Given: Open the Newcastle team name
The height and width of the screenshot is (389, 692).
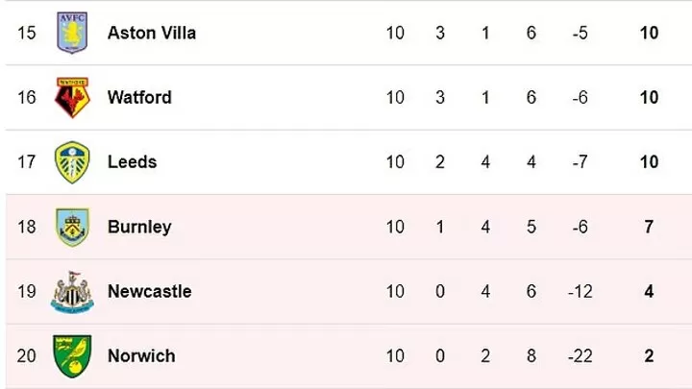Looking at the screenshot, I should click(x=150, y=292).
